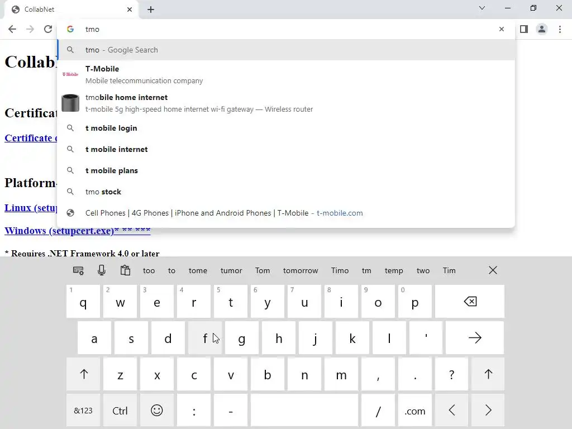This screenshot has width=572, height=429.
Task: Choose 'tmo stock' suggestion
Action: (x=287, y=192)
